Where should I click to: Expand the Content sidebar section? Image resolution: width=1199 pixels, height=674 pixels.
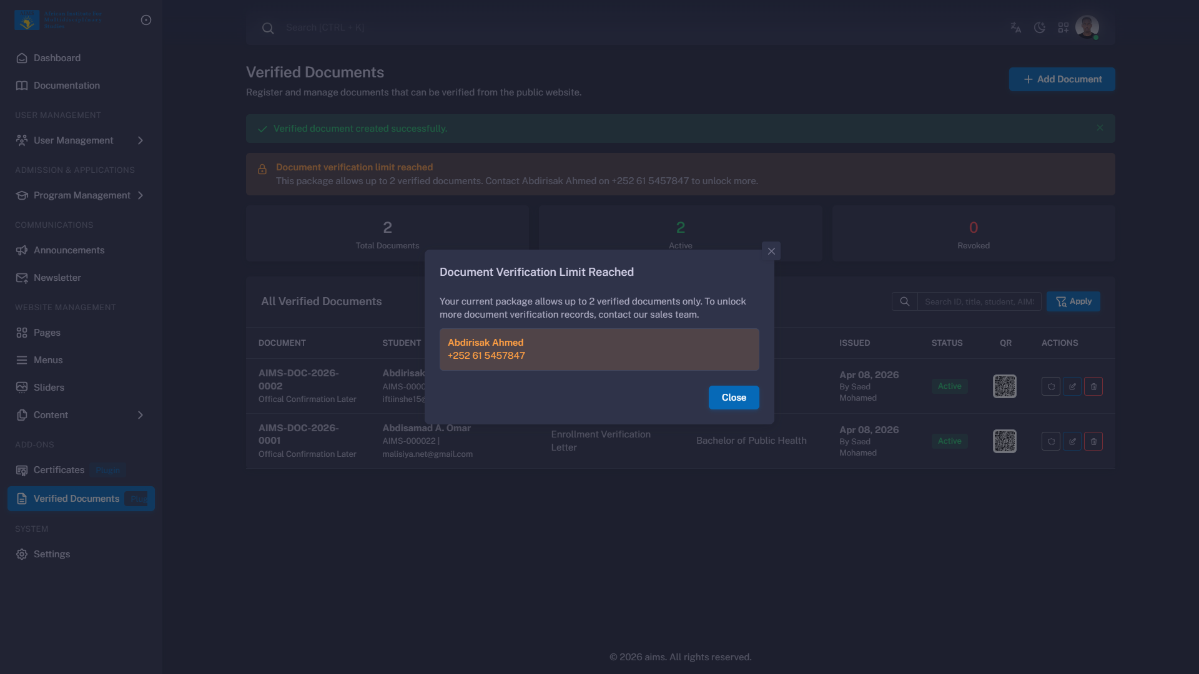[x=141, y=415]
